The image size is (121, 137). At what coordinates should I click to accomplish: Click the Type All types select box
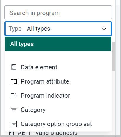(58, 29)
